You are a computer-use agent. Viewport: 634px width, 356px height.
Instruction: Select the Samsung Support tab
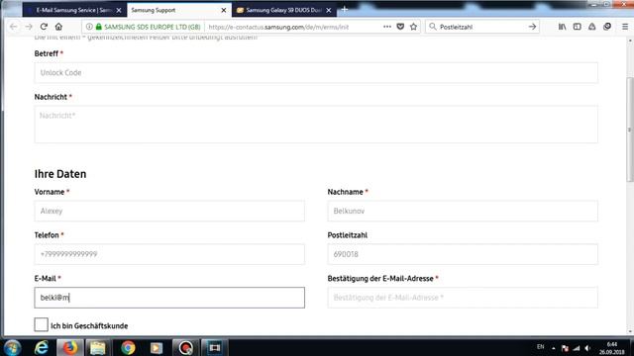tap(179, 10)
